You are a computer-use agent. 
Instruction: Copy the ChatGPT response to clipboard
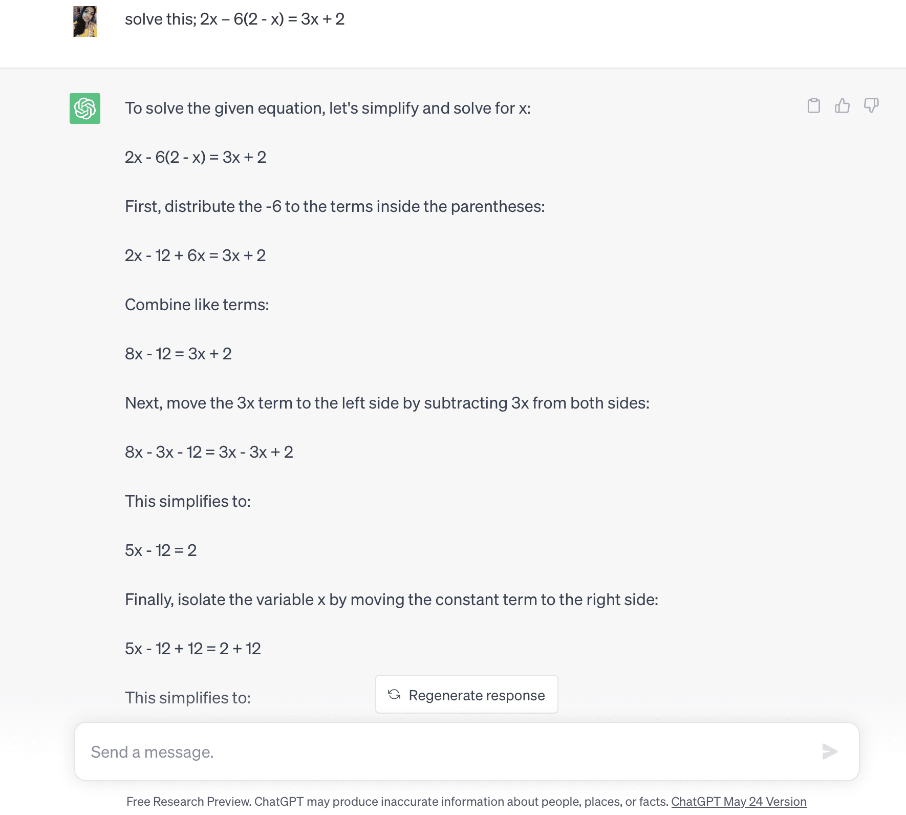(813, 105)
